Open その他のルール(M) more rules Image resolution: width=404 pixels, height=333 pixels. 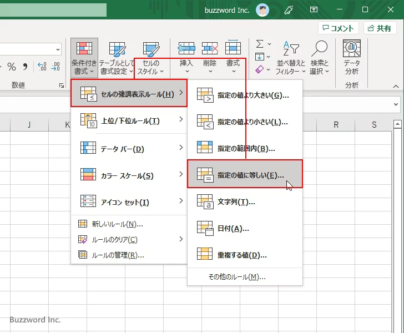tap(245, 277)
